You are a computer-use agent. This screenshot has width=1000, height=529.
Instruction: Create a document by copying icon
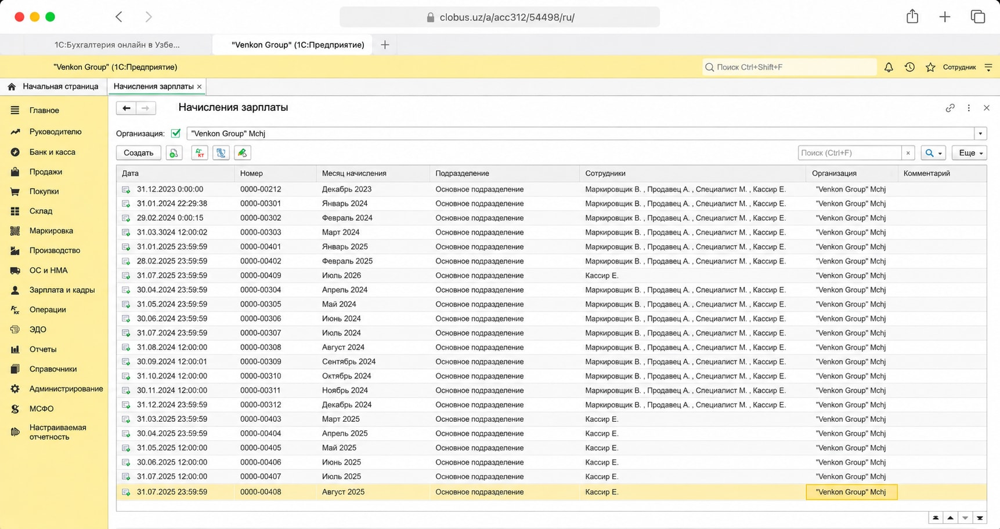[174, 153]
